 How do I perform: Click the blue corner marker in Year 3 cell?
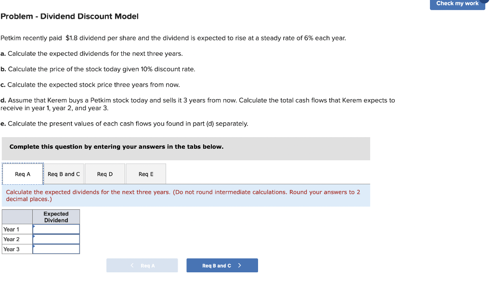[x=34, y=245]
